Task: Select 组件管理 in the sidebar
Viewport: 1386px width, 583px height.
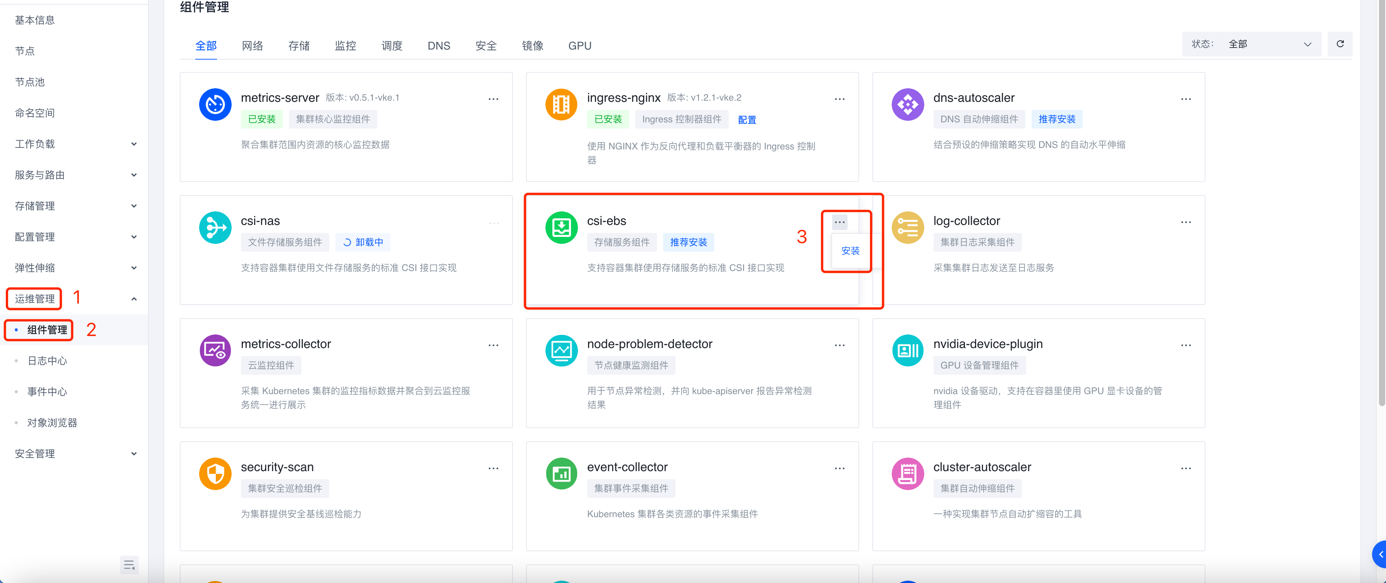Action: 47,330
